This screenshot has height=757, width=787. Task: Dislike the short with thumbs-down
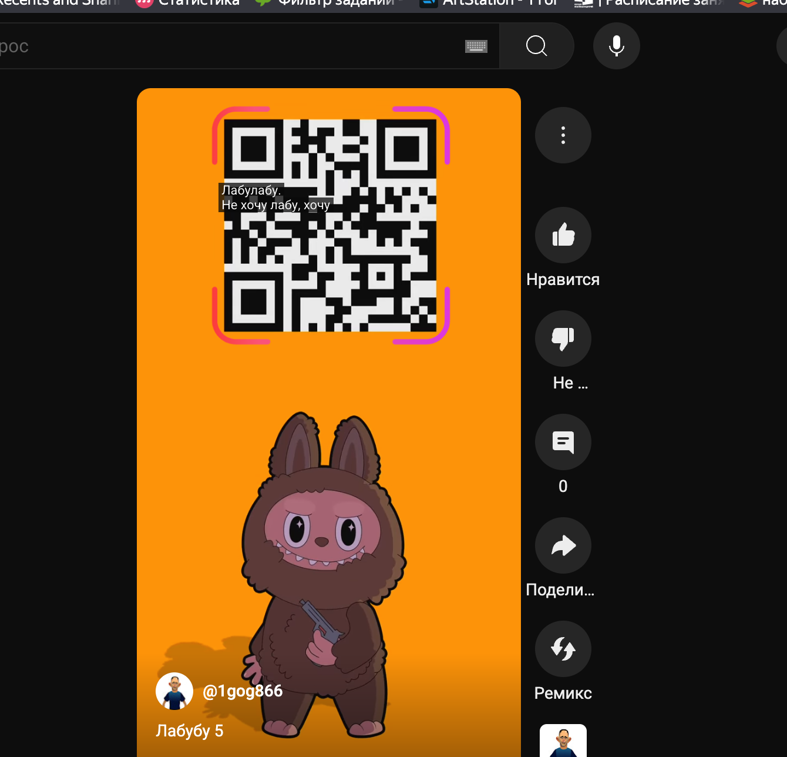pos(563,339)
